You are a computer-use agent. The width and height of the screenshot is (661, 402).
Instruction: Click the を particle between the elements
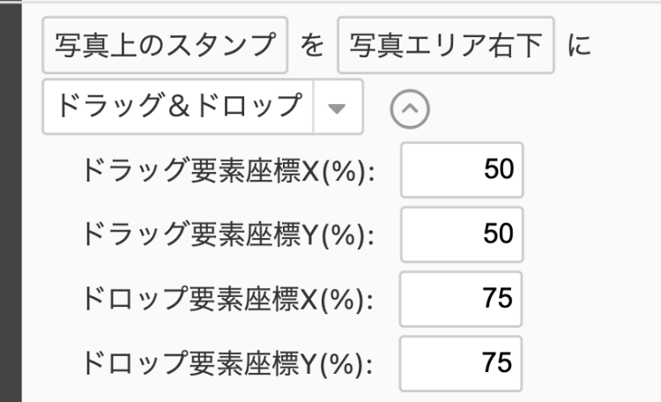coord(312,45)
